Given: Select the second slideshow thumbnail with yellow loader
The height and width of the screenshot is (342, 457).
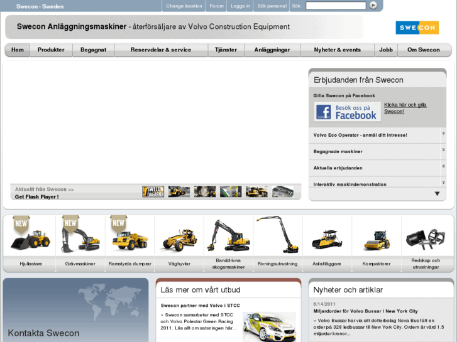Looking at the screenshot, I should pos(179,191).
